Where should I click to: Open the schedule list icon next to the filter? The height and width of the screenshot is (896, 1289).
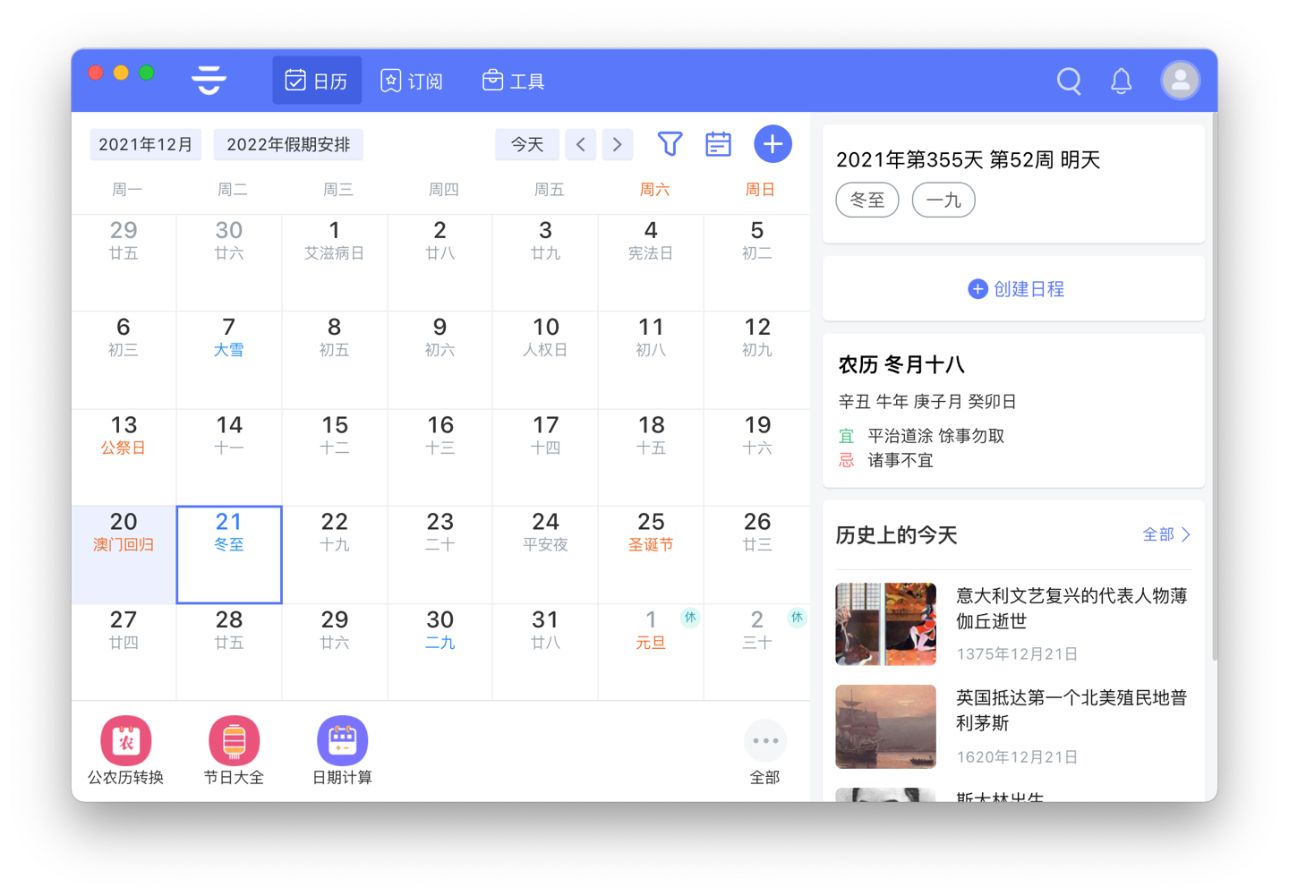[x=718, y=143]
